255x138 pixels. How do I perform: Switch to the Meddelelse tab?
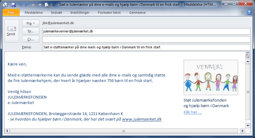click(x=34, y=13)
